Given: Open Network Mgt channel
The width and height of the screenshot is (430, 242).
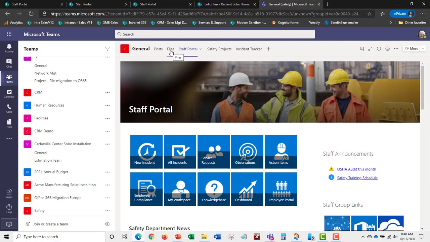Looking at the screenshot, I should [x=45, y=73].
